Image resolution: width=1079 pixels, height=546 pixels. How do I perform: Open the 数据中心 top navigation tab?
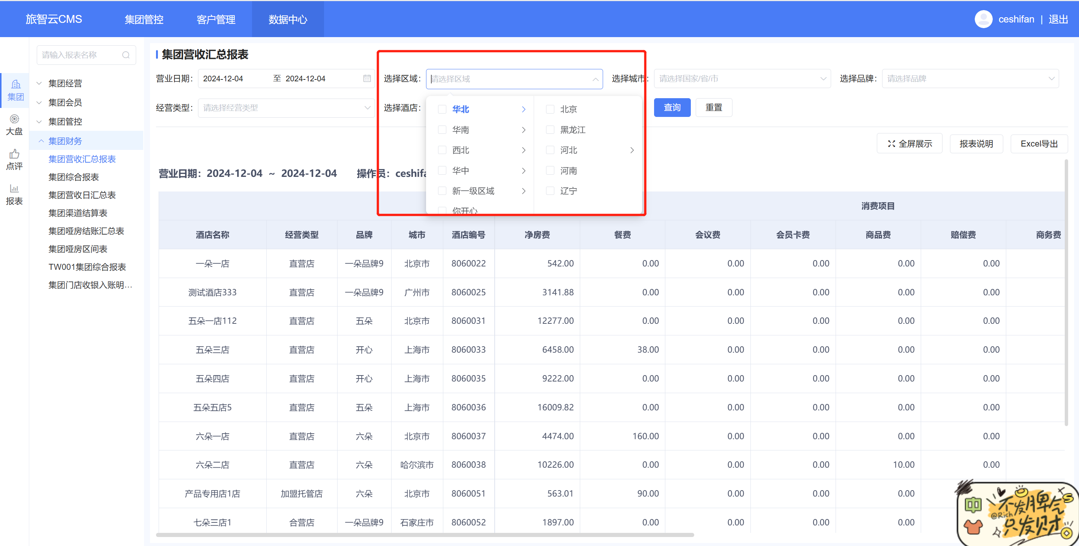288,19
